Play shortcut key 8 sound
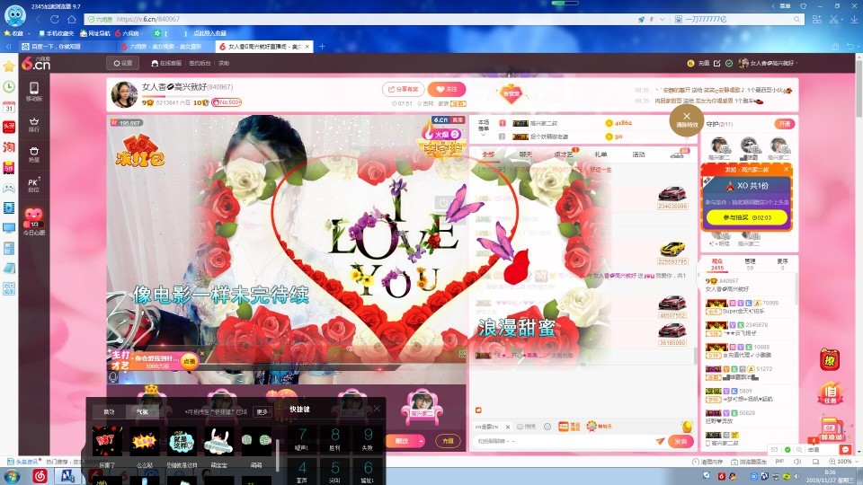The height and width of the screenshot is (485, 863). 334,439
